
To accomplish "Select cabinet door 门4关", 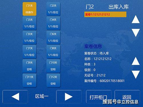I will click(x=53, y=23).
